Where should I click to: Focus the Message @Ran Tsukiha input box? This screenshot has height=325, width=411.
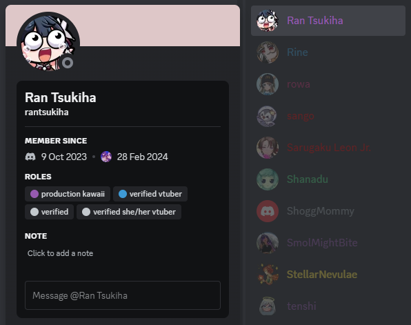pos(123,295)
